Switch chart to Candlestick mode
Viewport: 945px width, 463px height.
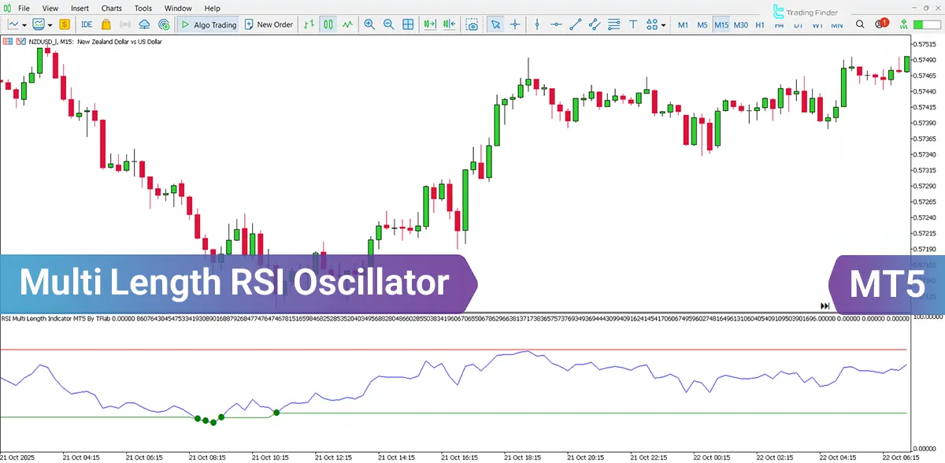(328, 24)
